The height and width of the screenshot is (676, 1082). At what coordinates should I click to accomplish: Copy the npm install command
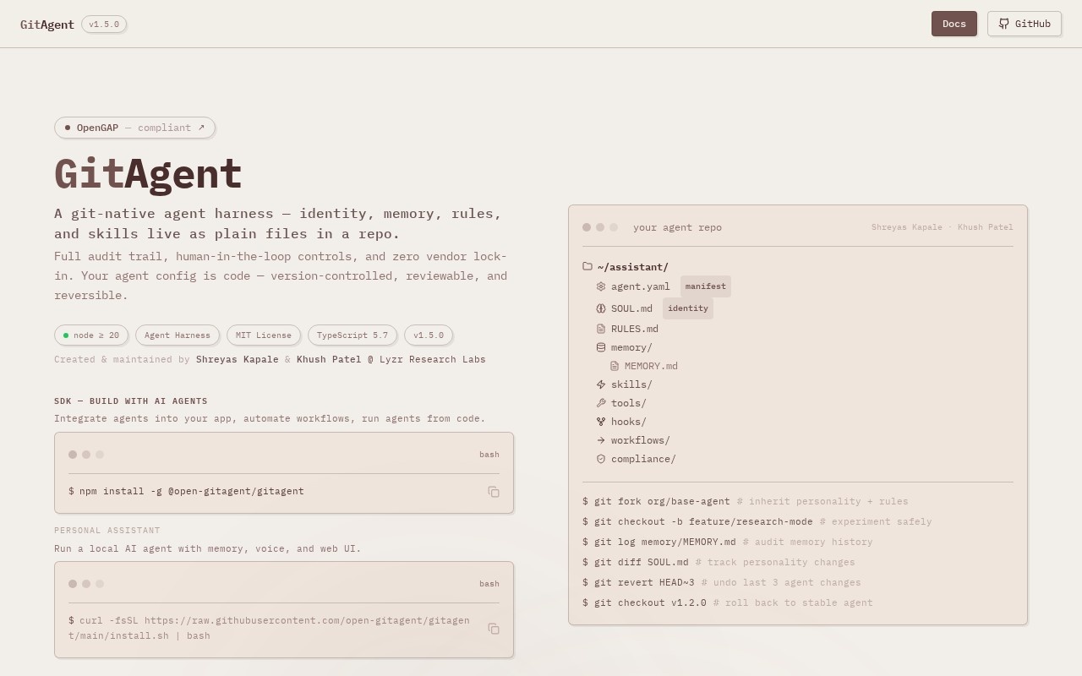click(494, 492)
